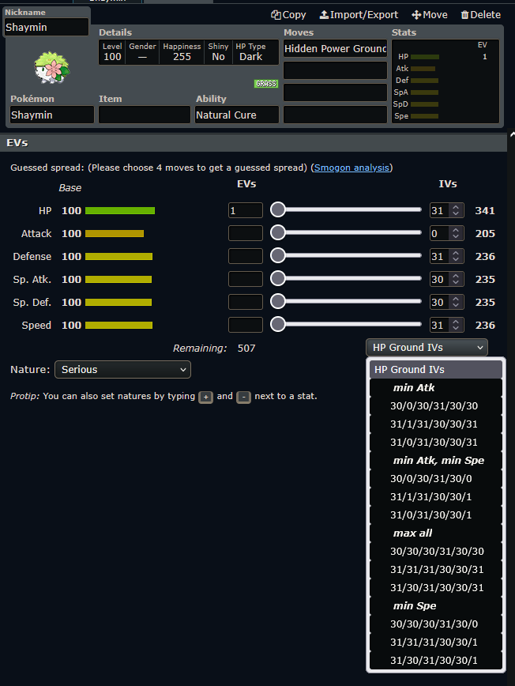
Task: Click the plus nature key hint
Action: point(205,397)
